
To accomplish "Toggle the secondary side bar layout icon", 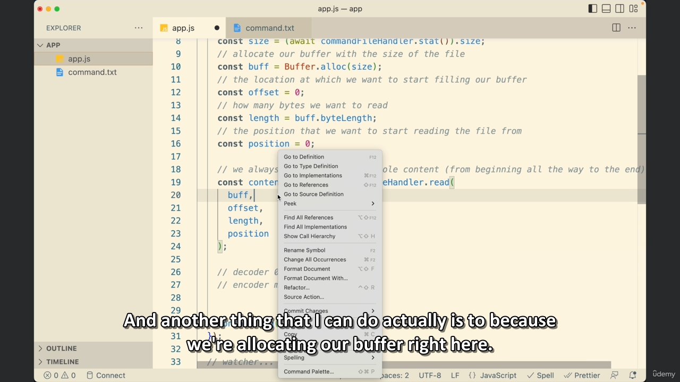I will tap(619, 8).
